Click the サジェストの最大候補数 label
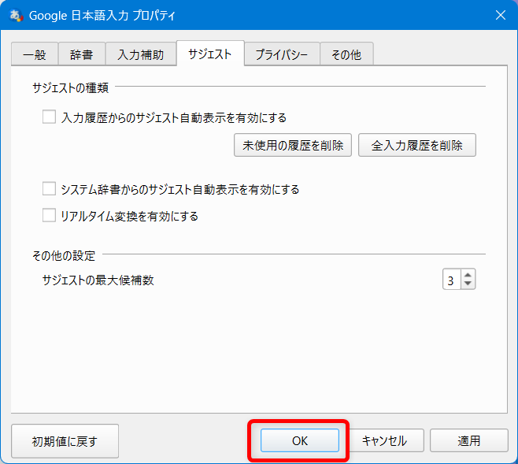 pyautogui.click(x=98, y=280)
